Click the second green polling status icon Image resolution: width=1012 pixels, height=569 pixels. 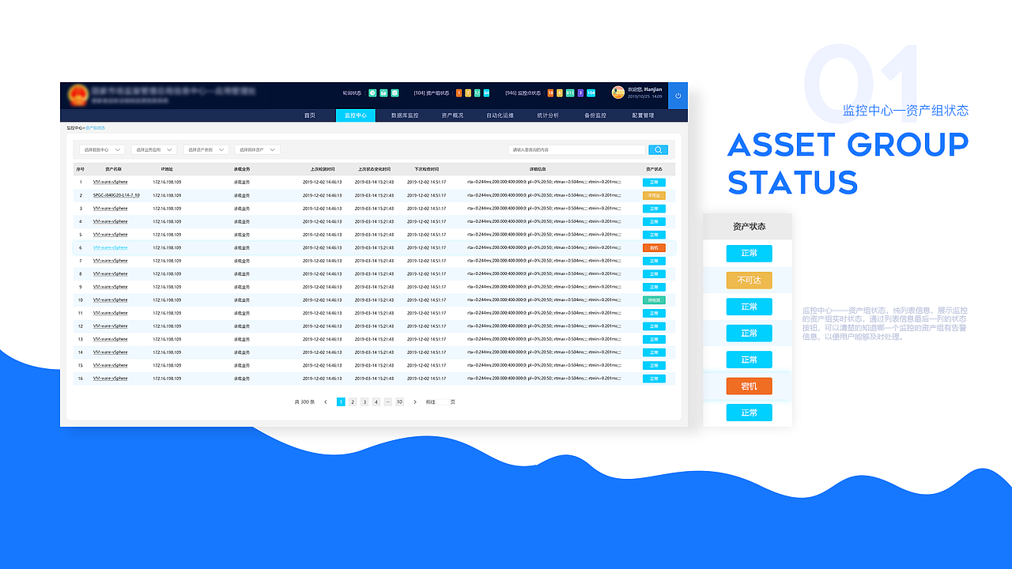[383, 93]
